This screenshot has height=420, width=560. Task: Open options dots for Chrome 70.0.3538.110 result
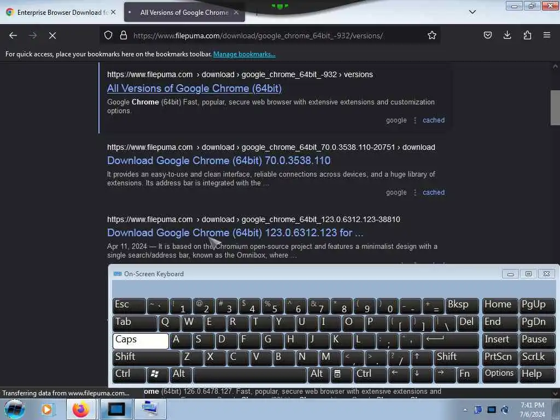click(415, 192)
